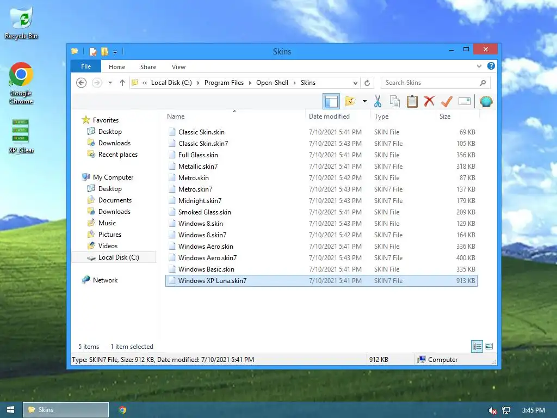This screenshot has height=418, width=557.
Task: Sort by the Type column header
Action: (x=403, y=116)
